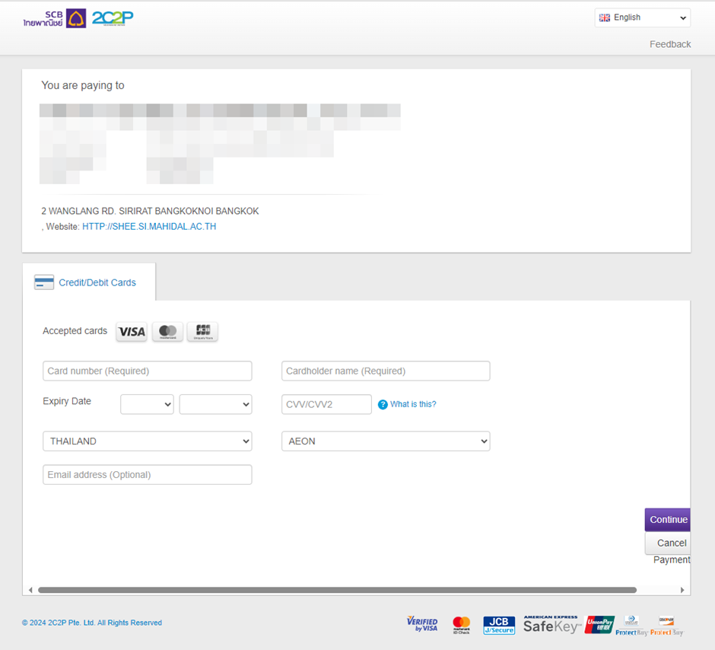The image size is (715, 650).
Task: Click the Verified by Visa footer logo
Action: (x=422, y=624)
